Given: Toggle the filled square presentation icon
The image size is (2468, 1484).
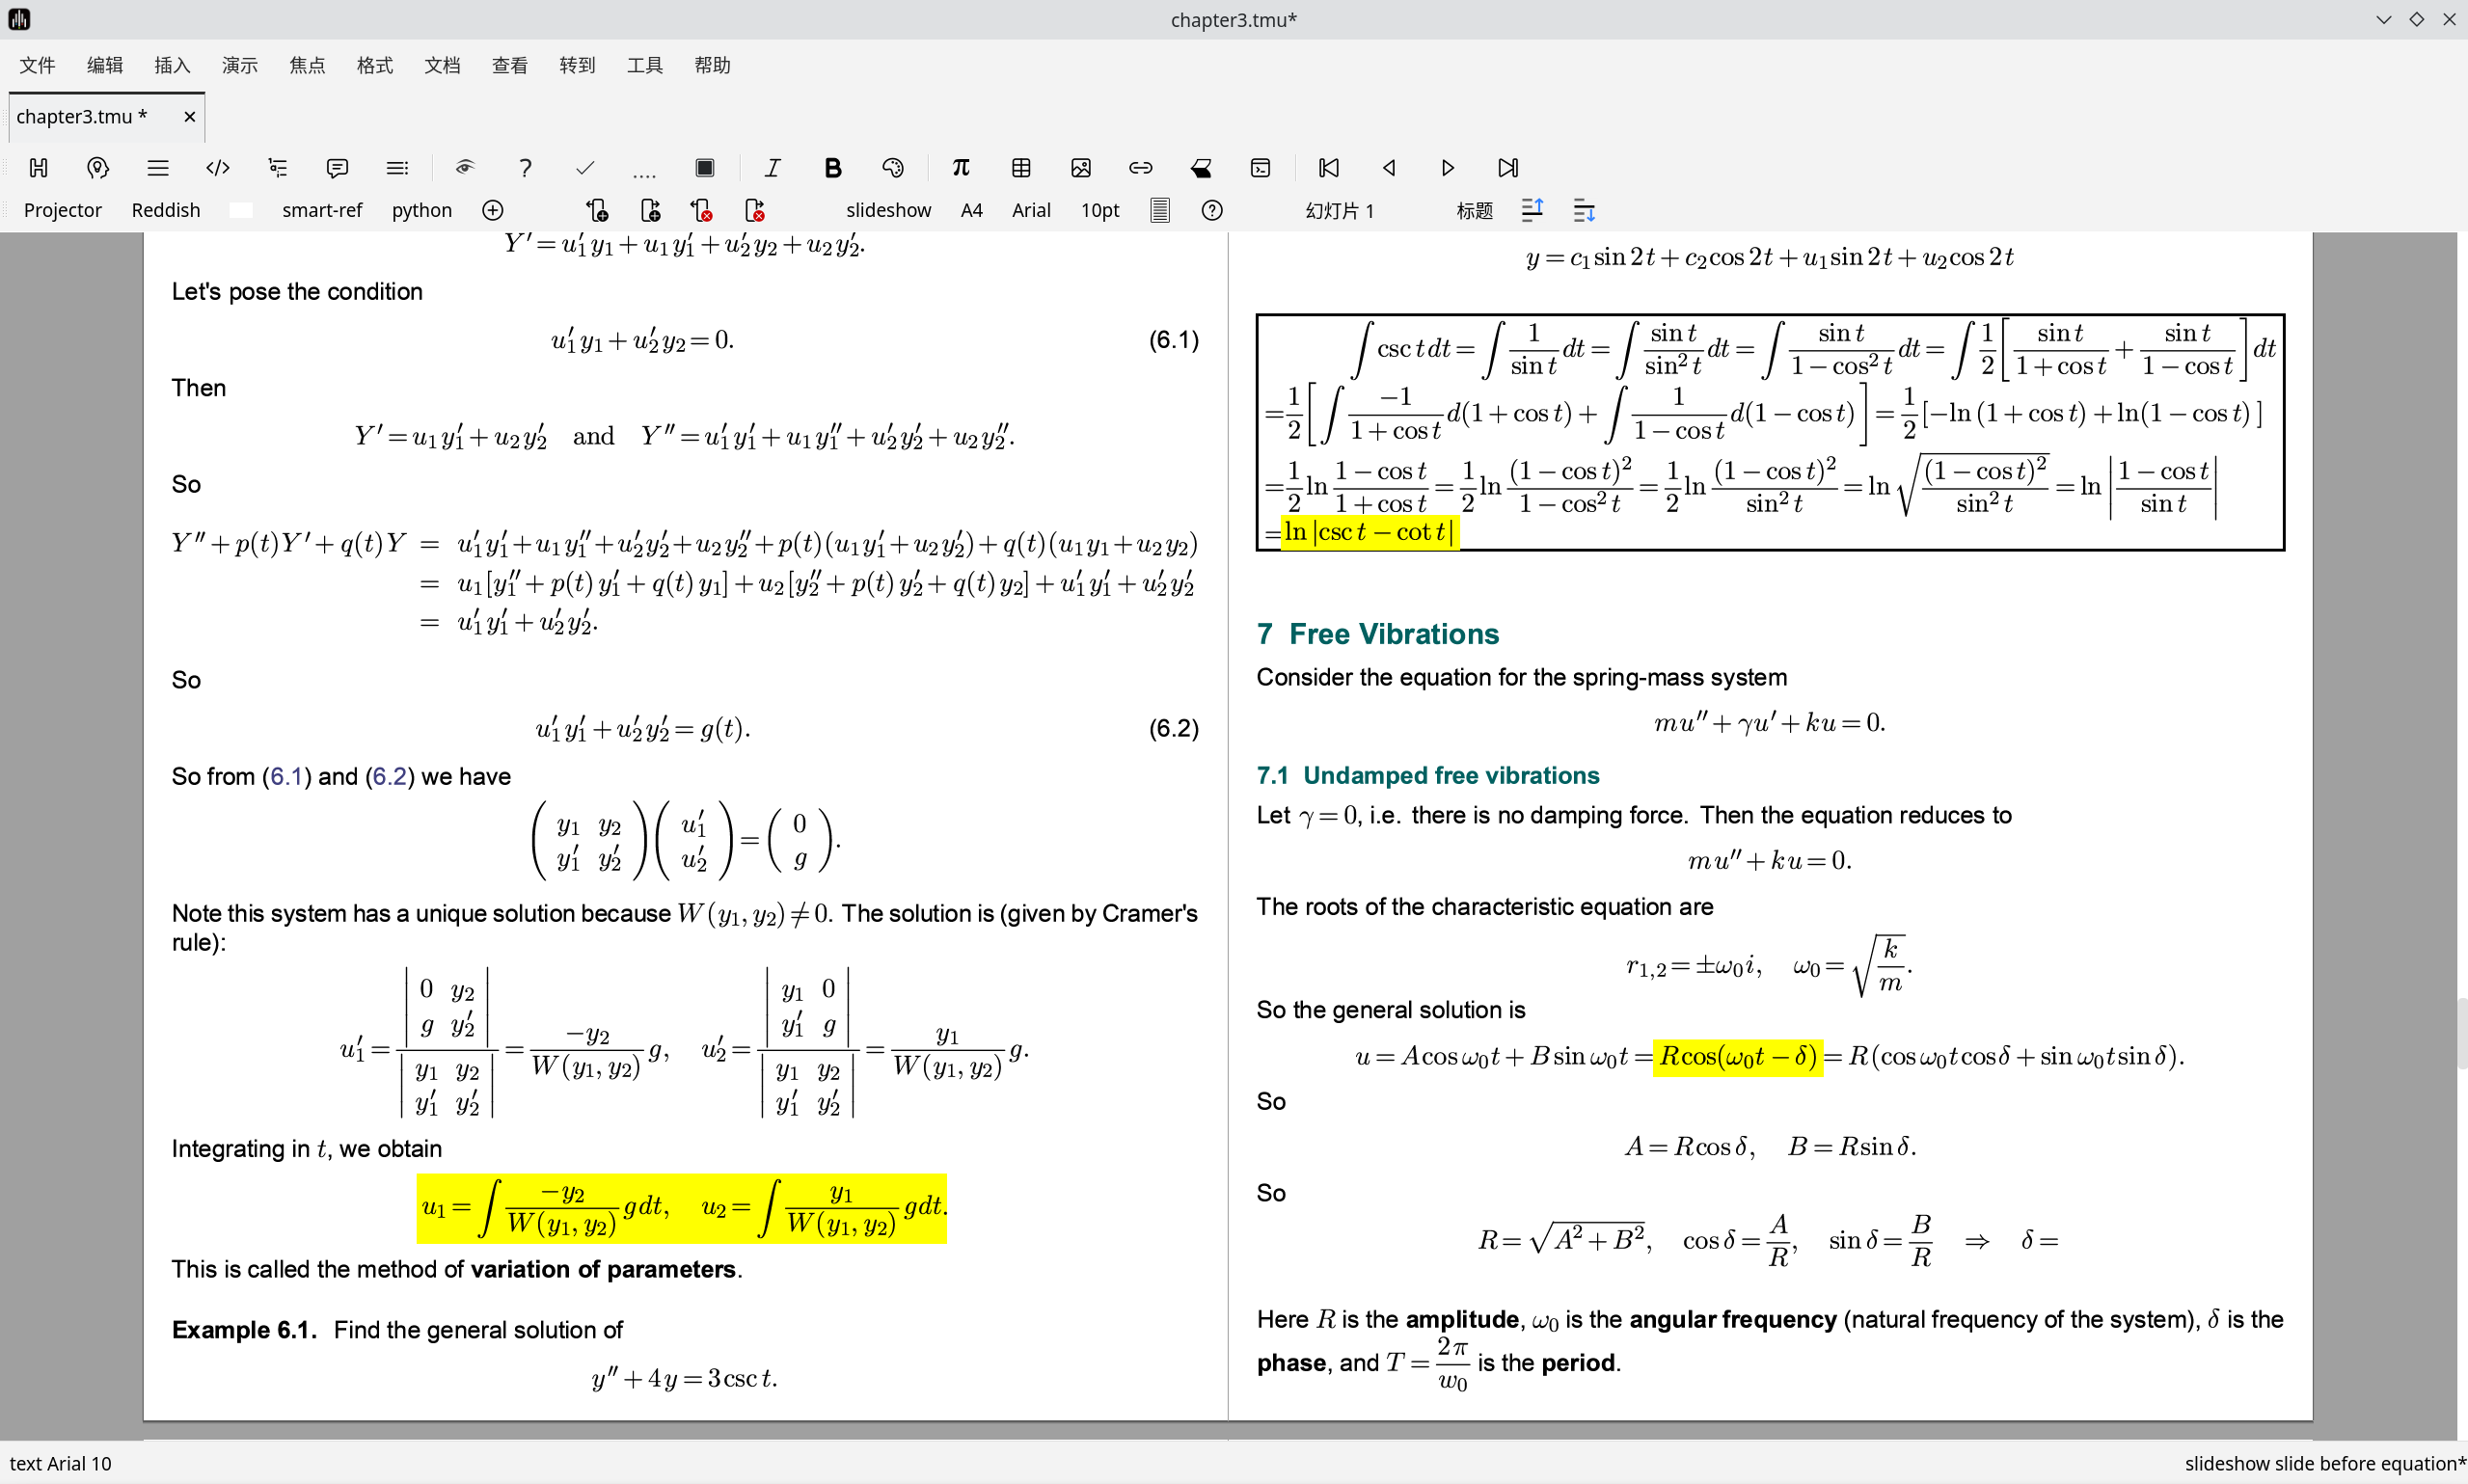Looking at the screenshot, I should pos(704,168).
